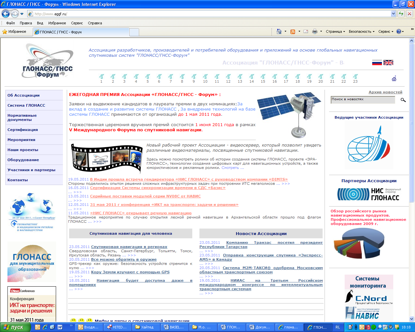Click the site home house icon

394,79
